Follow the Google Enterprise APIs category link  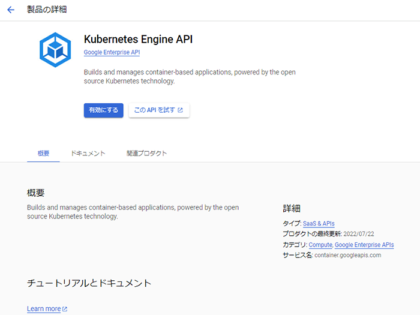click(x=364, y=245)
